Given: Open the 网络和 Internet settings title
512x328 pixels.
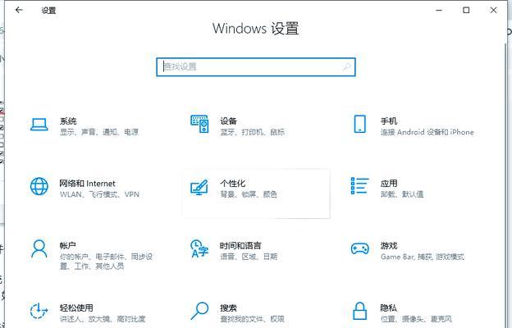Looking at the screenshot, I should click(x=87, y=184).
